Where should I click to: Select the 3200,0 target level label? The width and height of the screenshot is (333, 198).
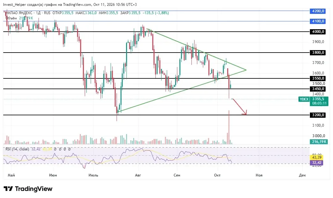point(318,115)
